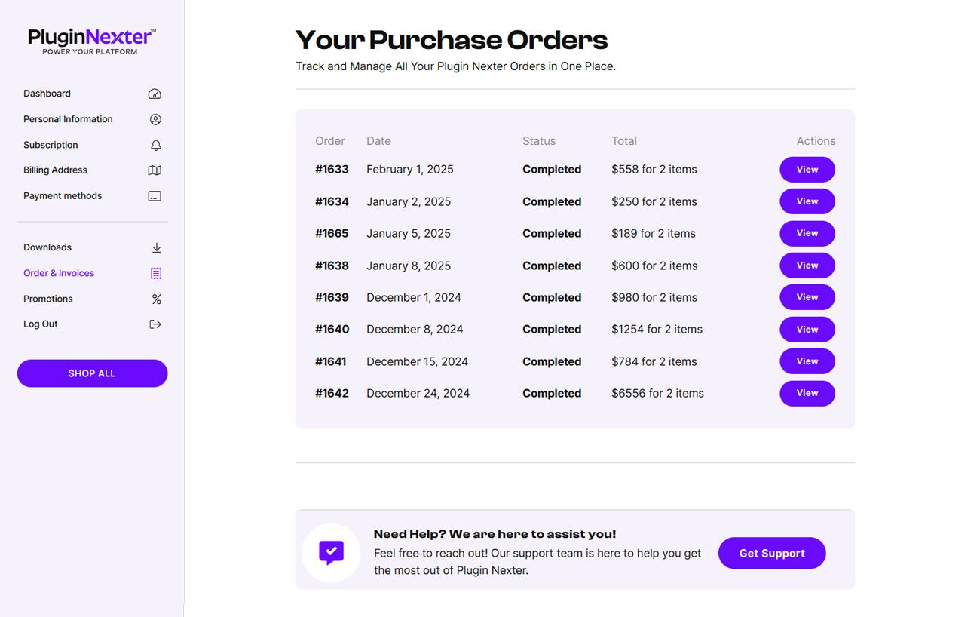The width and height of the screenshot is (980, 617).
Task: Click the support chat checkmark icon
Action: (x=331, y=553)
